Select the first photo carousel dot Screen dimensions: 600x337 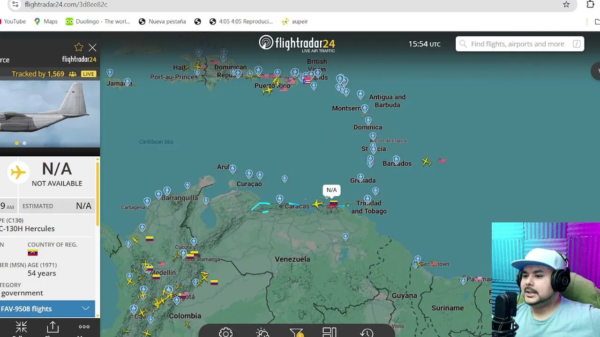[x=17, y=143]
